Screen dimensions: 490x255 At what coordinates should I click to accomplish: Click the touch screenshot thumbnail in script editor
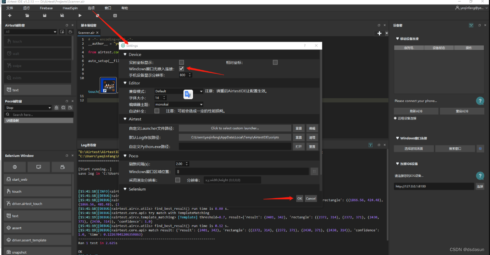coord(108,85)
